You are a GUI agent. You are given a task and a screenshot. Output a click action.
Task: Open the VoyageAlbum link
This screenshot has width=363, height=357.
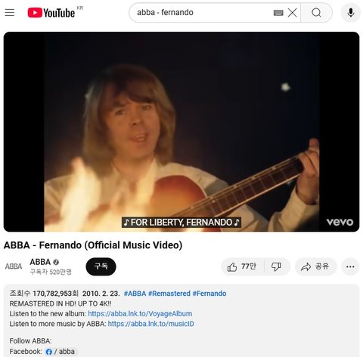(140, 314)
